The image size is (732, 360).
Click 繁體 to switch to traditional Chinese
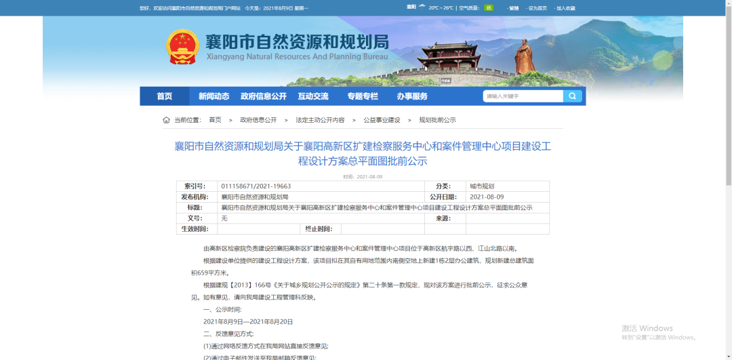513,8
